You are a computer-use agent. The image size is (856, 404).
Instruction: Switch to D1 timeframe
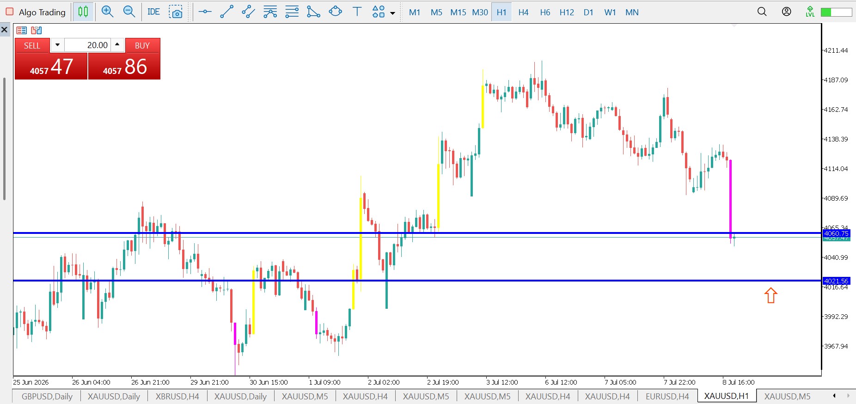pos(588,12)
